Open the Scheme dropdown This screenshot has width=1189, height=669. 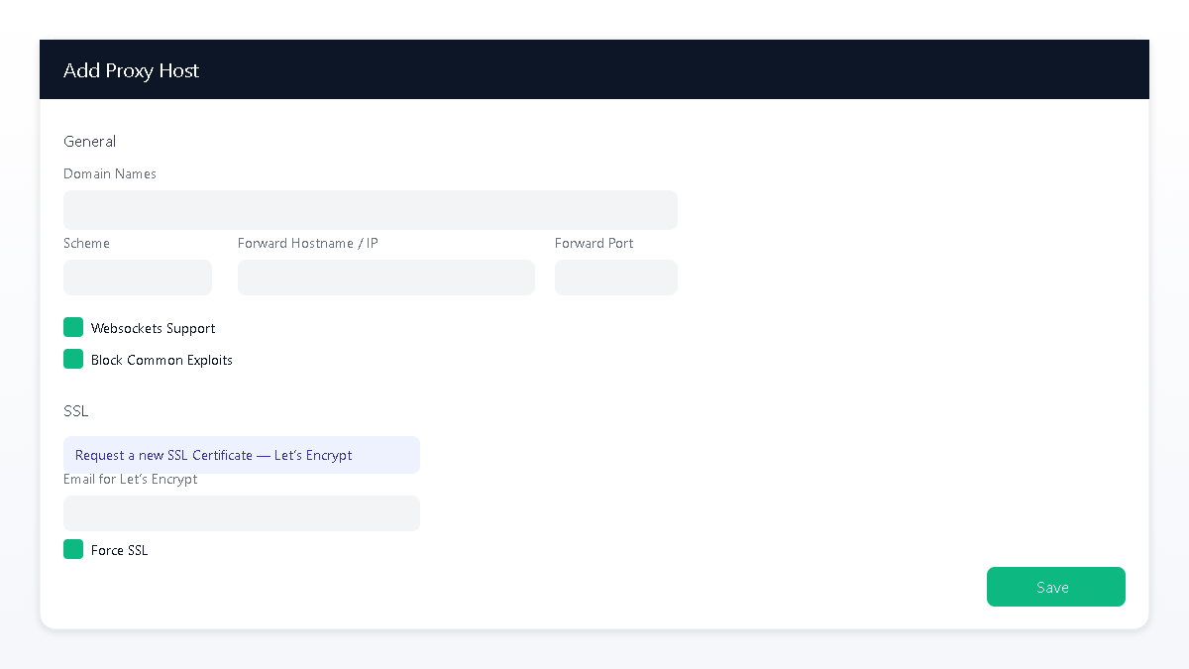click(x=137, y=278)
